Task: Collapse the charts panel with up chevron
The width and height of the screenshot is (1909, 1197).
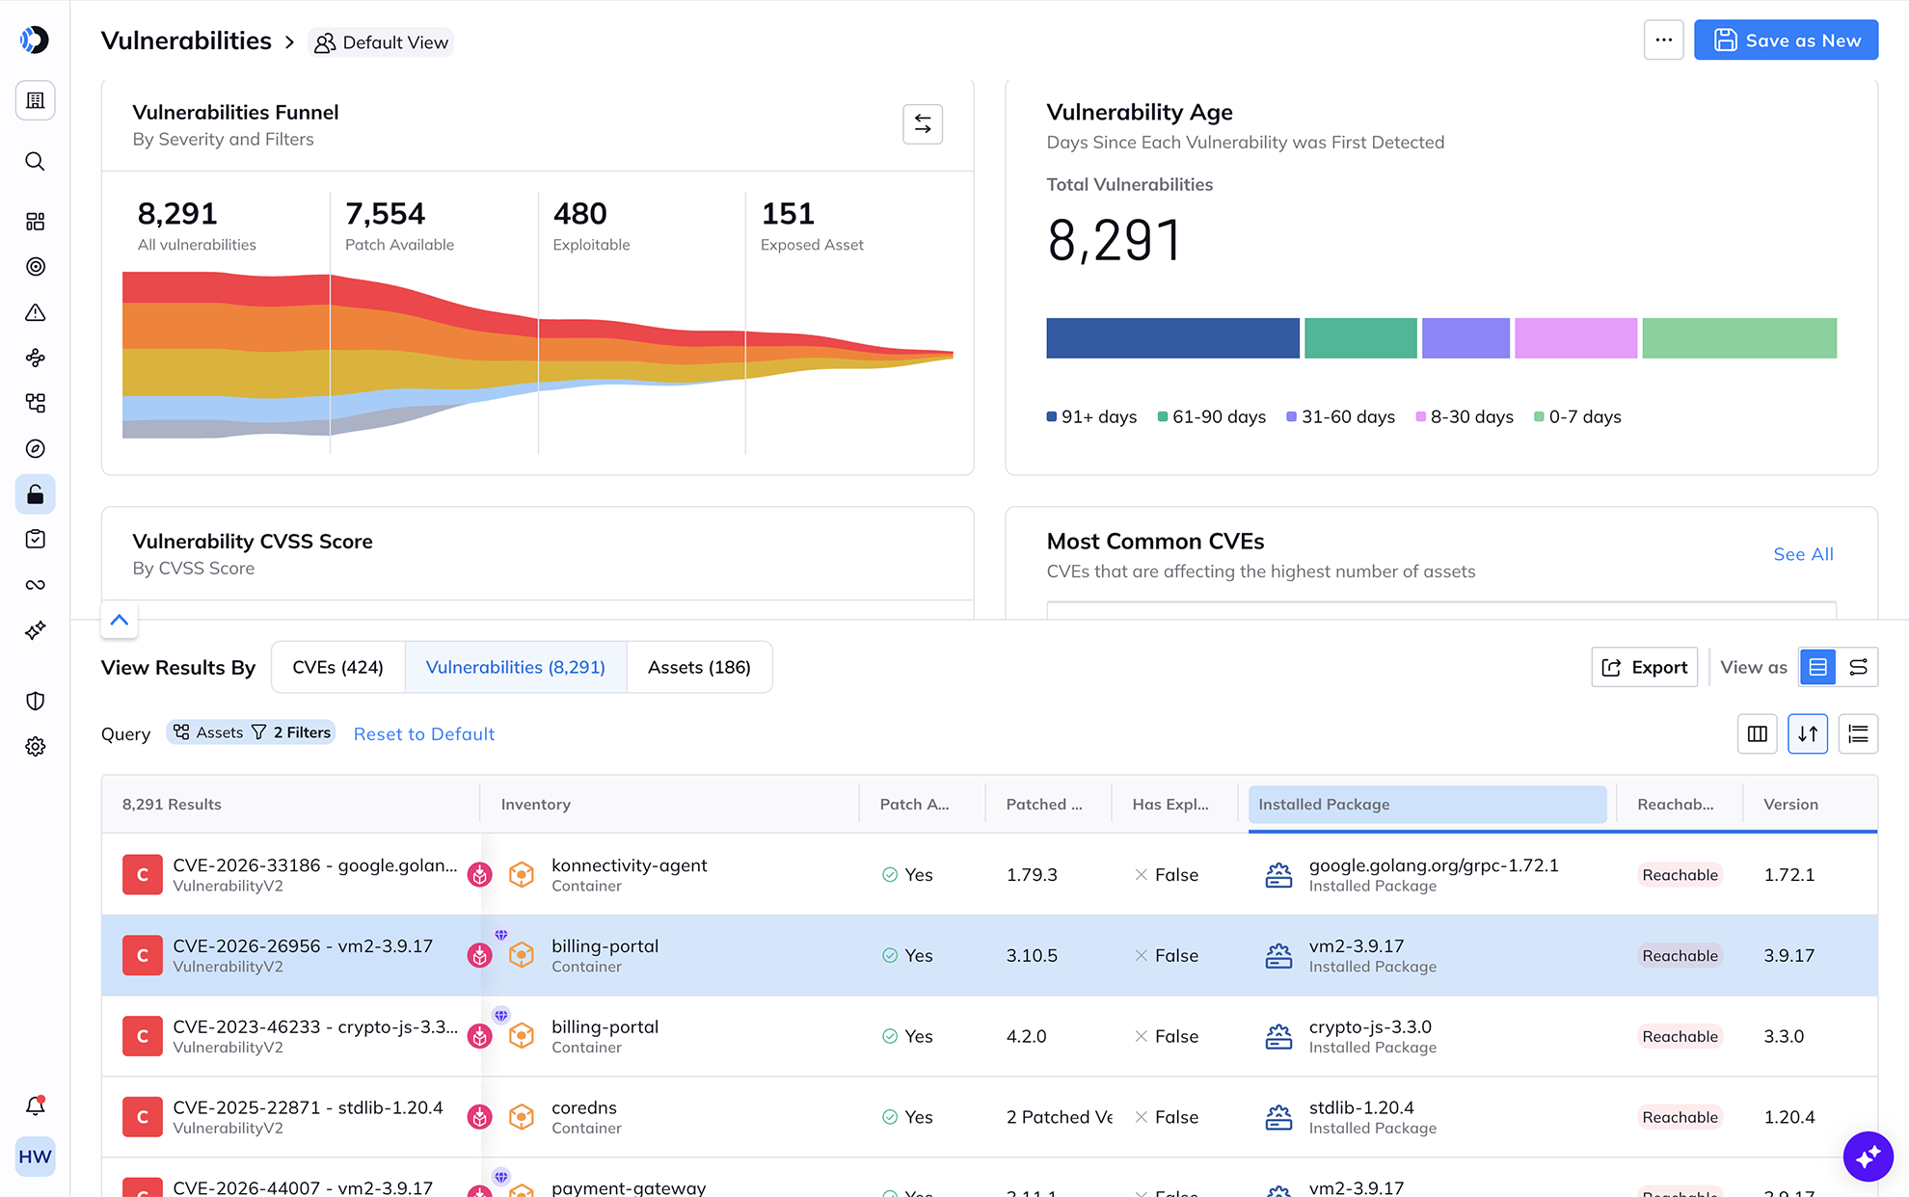Action: (x=120, y=620)
